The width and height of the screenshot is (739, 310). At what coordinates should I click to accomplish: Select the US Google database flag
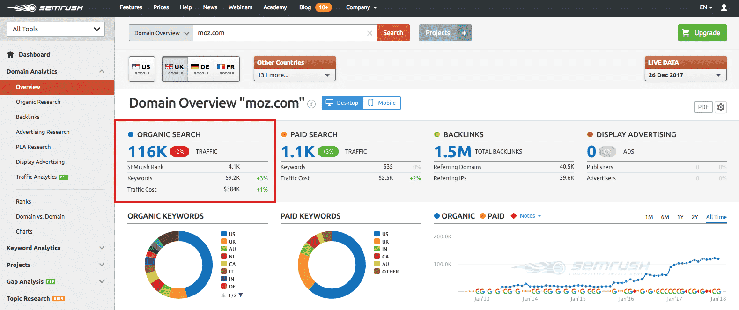pos(142,69)
